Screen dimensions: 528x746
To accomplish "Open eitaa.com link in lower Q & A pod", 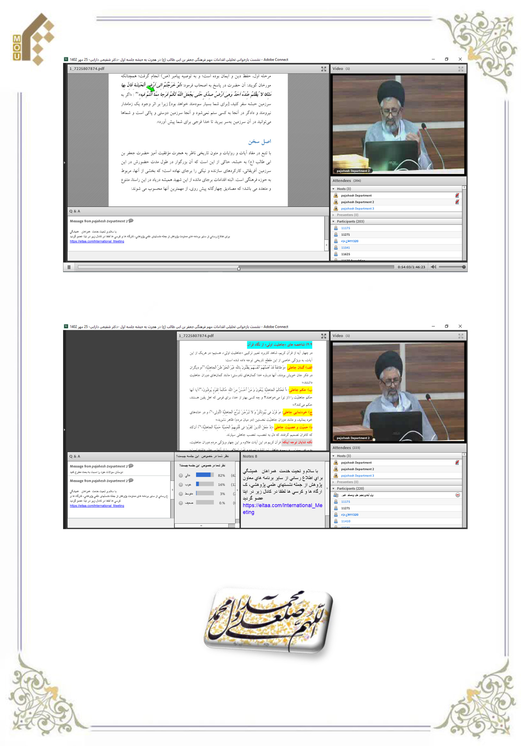I will [97, 506].
